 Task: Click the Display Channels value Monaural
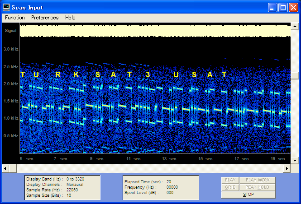click(x=75, y=185)
